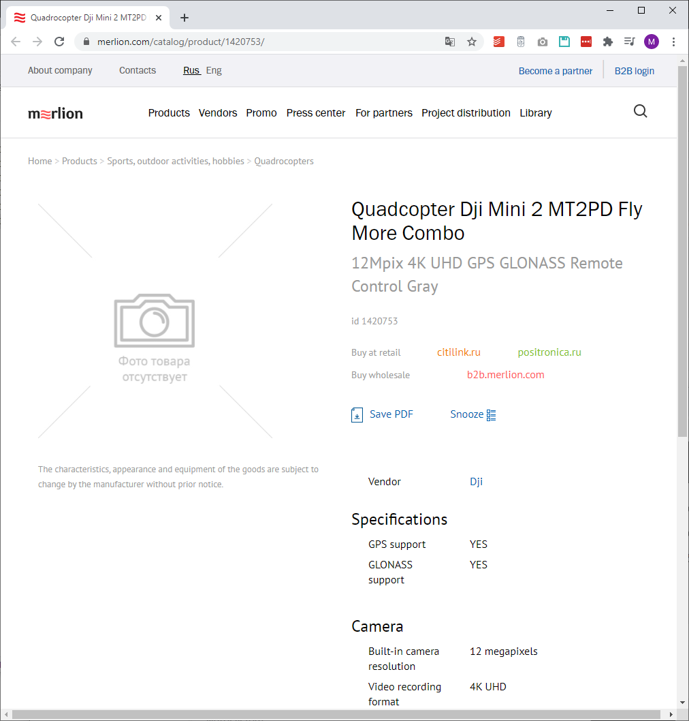This screenshot has width=689, height=721.
Task: Click Become a partner link
Action: [x=556, y=72]
